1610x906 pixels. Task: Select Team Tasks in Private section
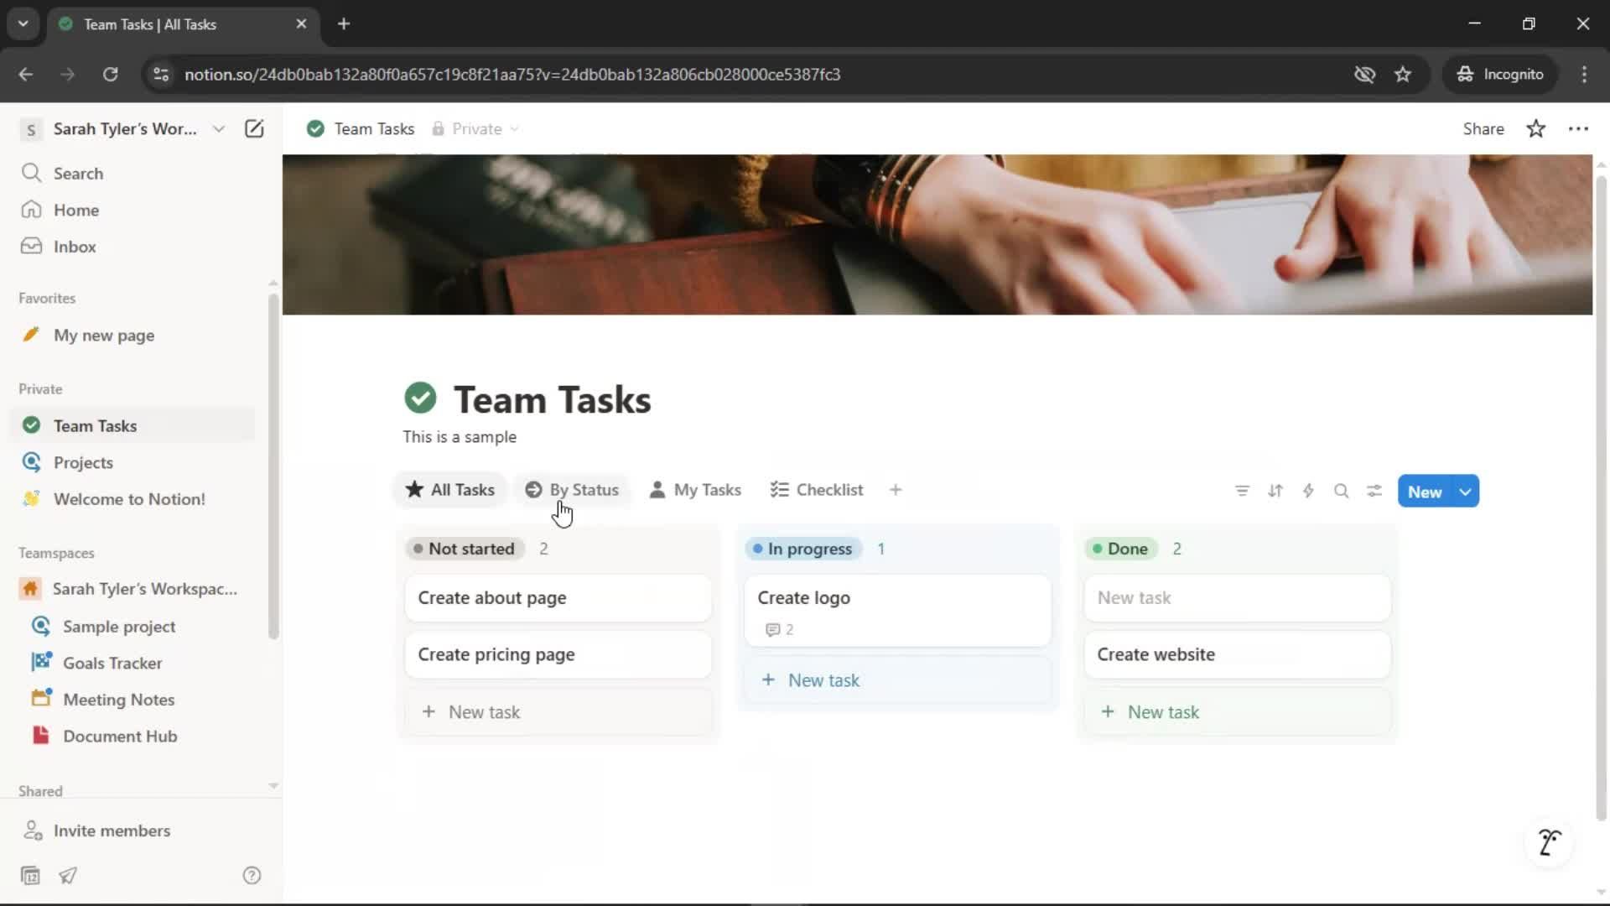(x=134, y=425)
